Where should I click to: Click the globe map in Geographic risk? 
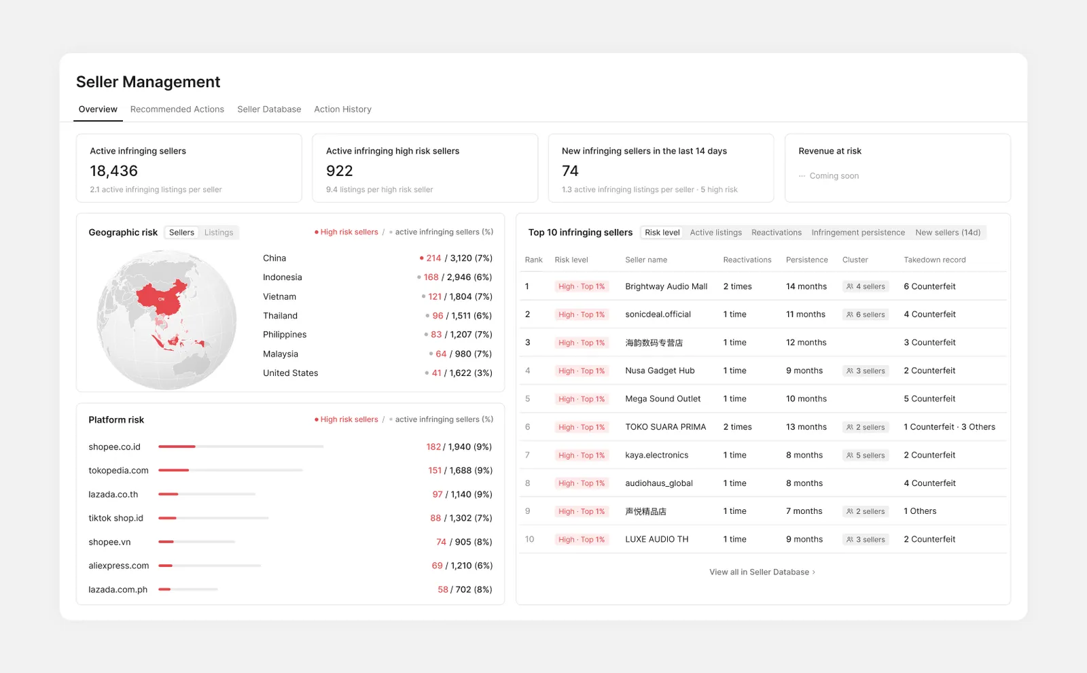coord(167,320)
